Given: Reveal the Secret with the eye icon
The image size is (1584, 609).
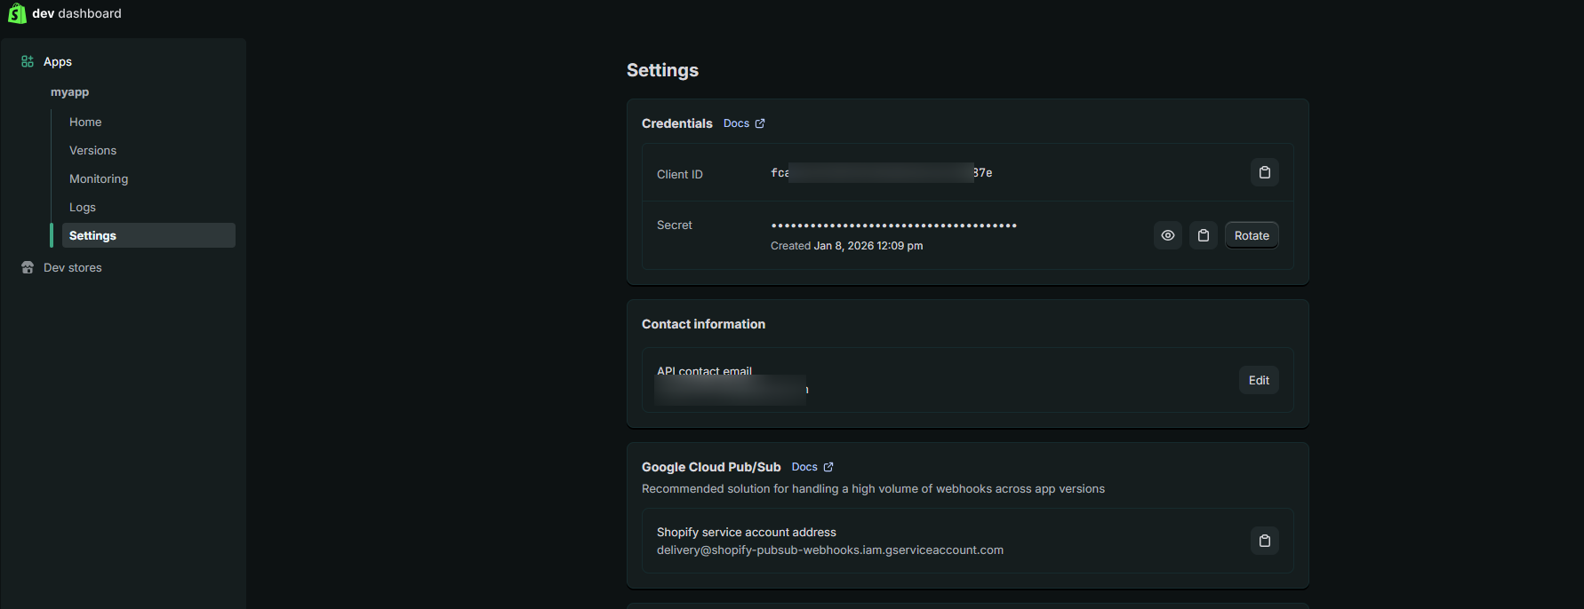Looking at the screenshot, I should click(x=1167, y=235).
